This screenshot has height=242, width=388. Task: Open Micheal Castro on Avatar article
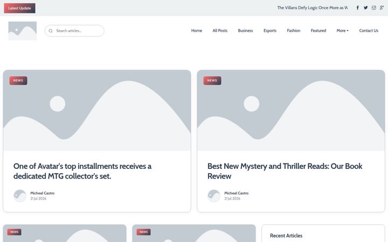coord(43,193)
